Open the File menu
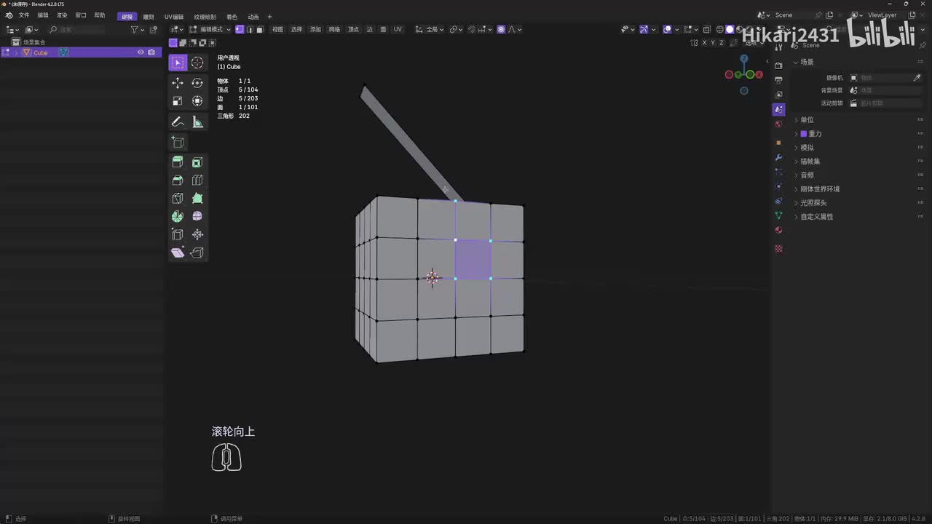The width and height of the screenshot is (932, 524). tap(24, 15)
